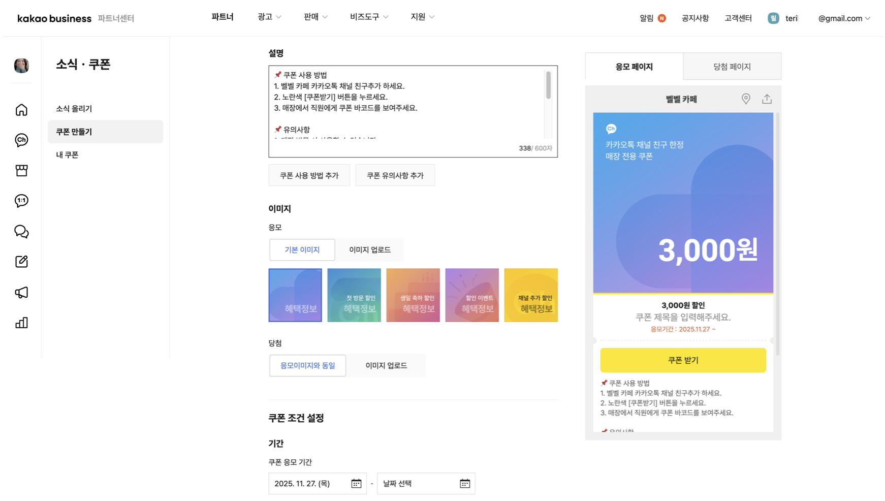The width and height of the screenshot is (885, 501).
Task: Select the 응모이미지와 동일 option
Action: tap(307, 365)
